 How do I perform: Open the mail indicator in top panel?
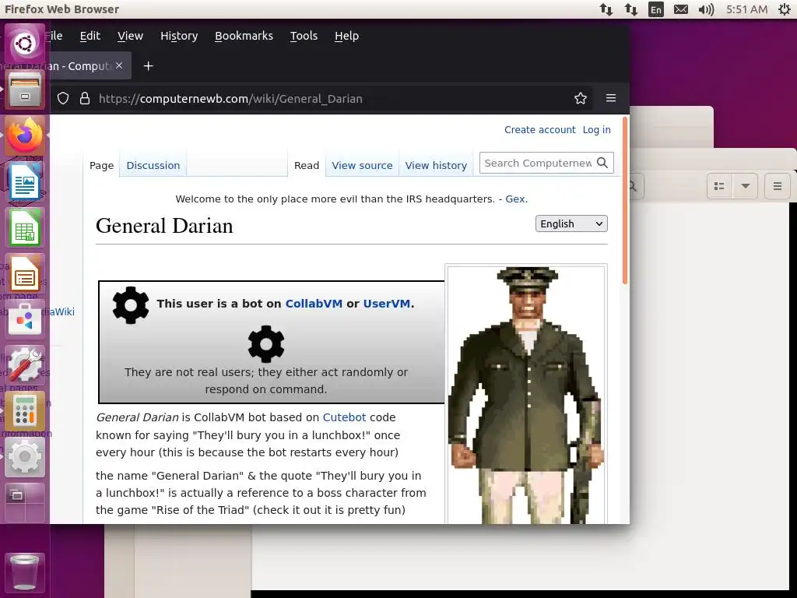click(x=680, y=9)
